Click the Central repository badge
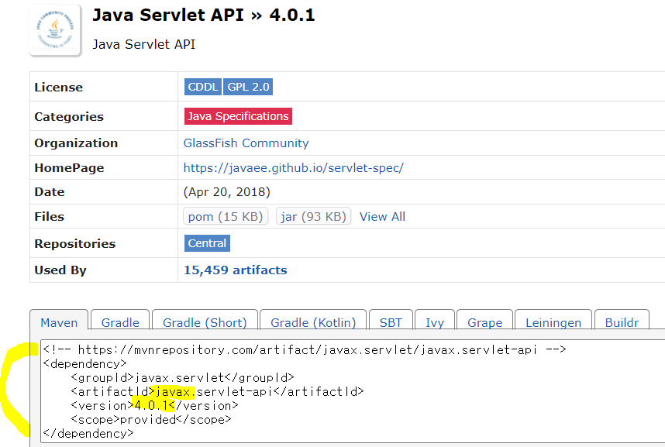 [207, 243]
